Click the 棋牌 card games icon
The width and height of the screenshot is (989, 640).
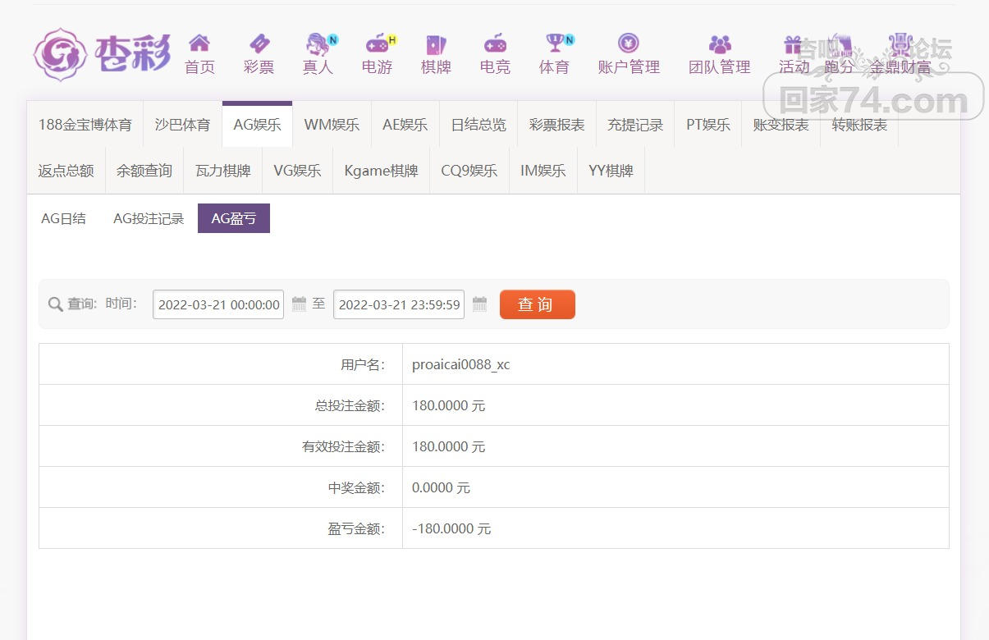[436, 44]
